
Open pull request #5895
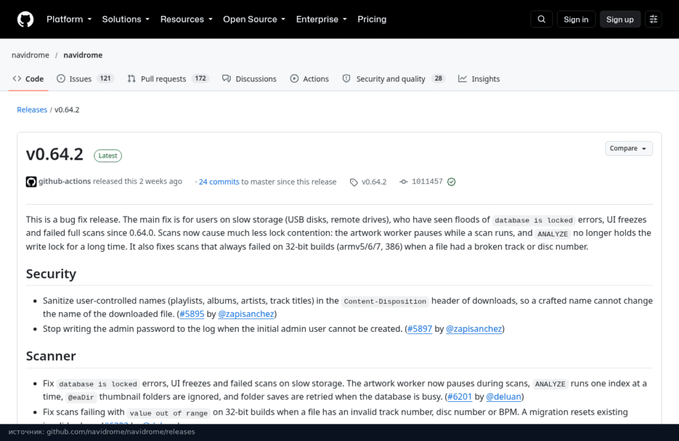(x=192, y=314)
